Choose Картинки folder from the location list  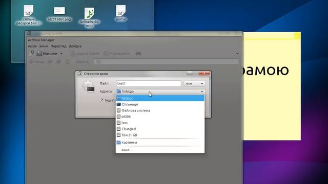point(160,143)
